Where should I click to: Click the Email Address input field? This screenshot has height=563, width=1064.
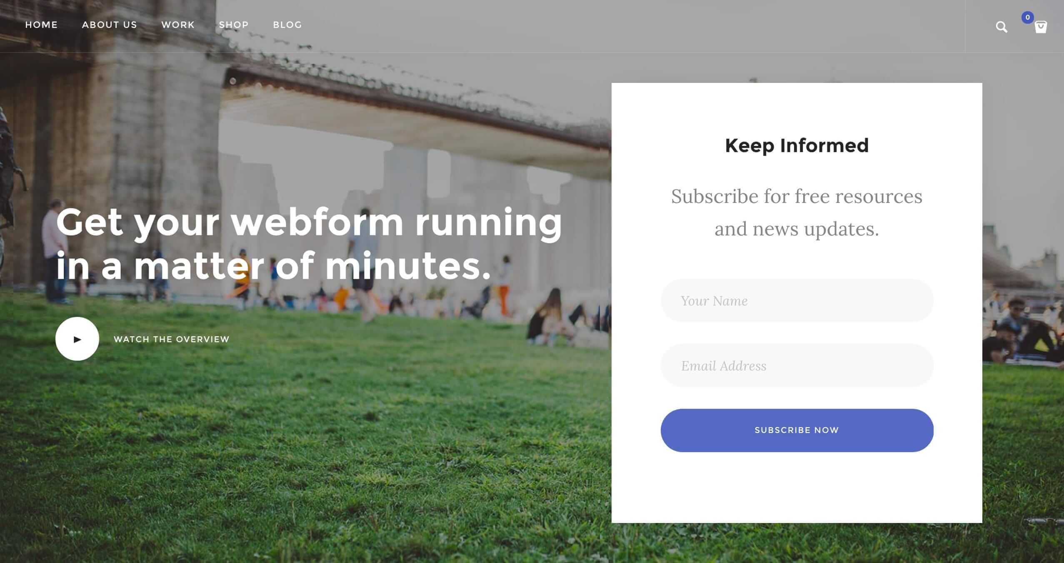[796, 365]
